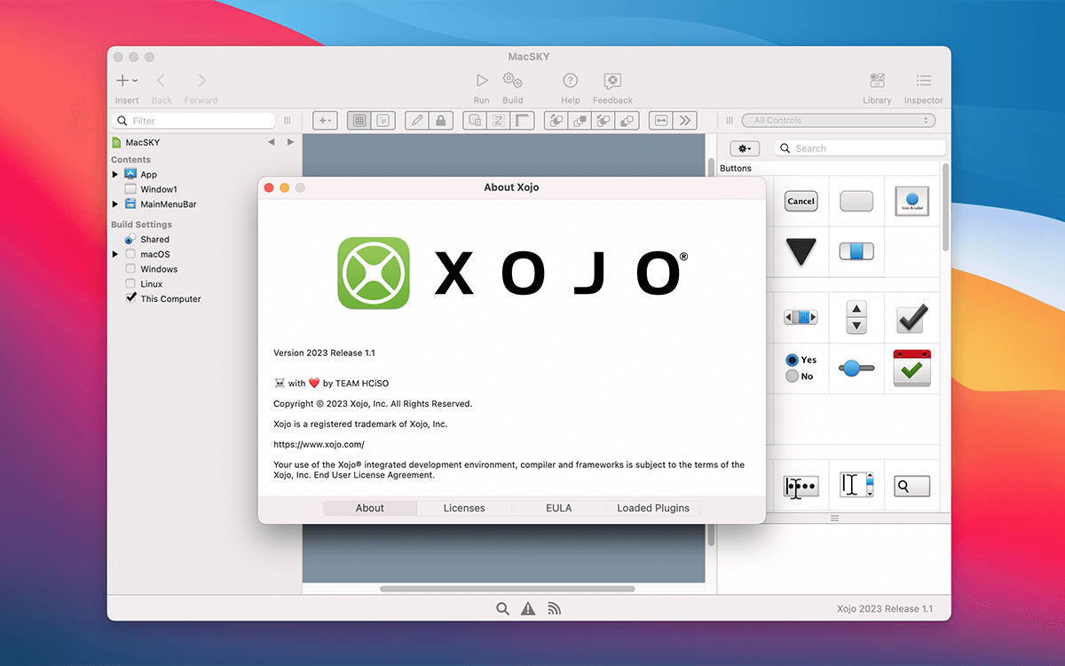Viewport: 1065px width, 666px height.
Task: Select the password field control in Library
Action: 801,487
